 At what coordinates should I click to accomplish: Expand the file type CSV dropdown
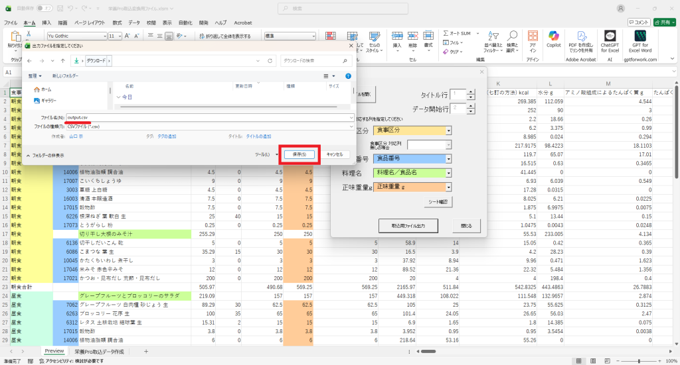coord(351,125)
